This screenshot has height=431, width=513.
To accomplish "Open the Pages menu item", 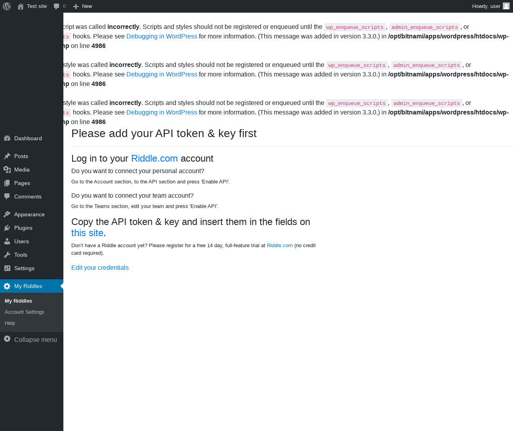I will click(32, 183).
